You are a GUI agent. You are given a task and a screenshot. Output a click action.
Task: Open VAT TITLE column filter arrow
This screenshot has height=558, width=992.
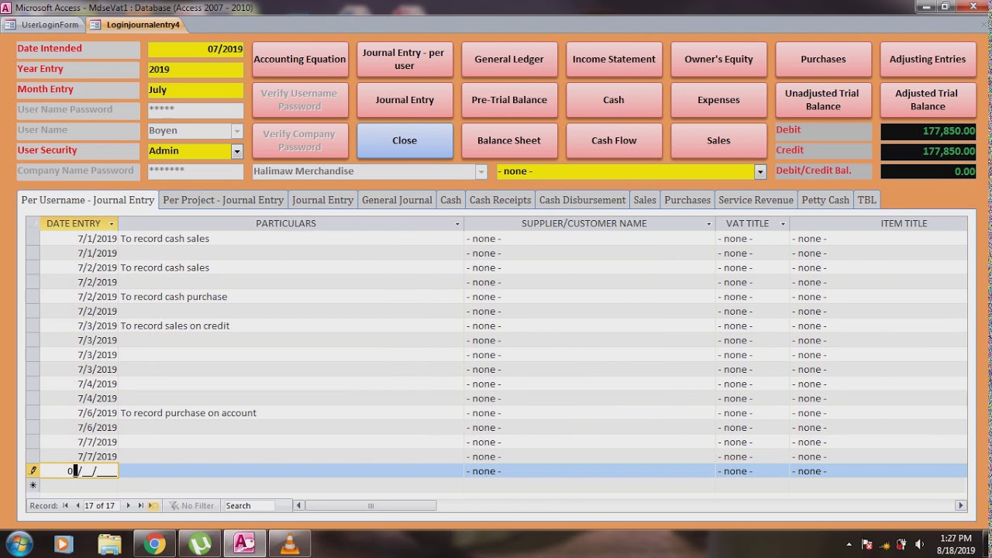point(783,224)
